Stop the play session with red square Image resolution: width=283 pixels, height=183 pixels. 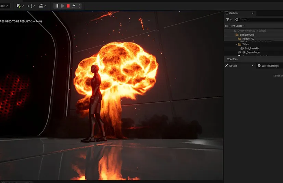pos(68,6)
